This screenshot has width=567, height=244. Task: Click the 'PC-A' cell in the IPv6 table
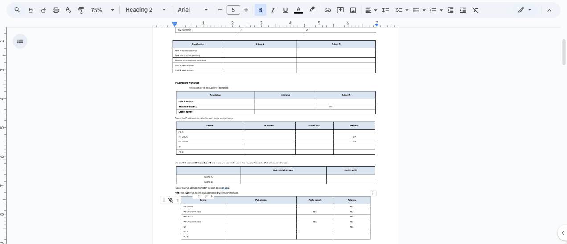[203, 232]
